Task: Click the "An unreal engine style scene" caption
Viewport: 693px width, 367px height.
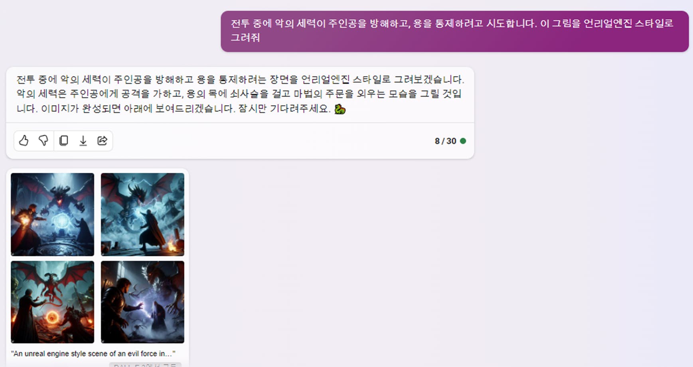Action: coord(93,353)
